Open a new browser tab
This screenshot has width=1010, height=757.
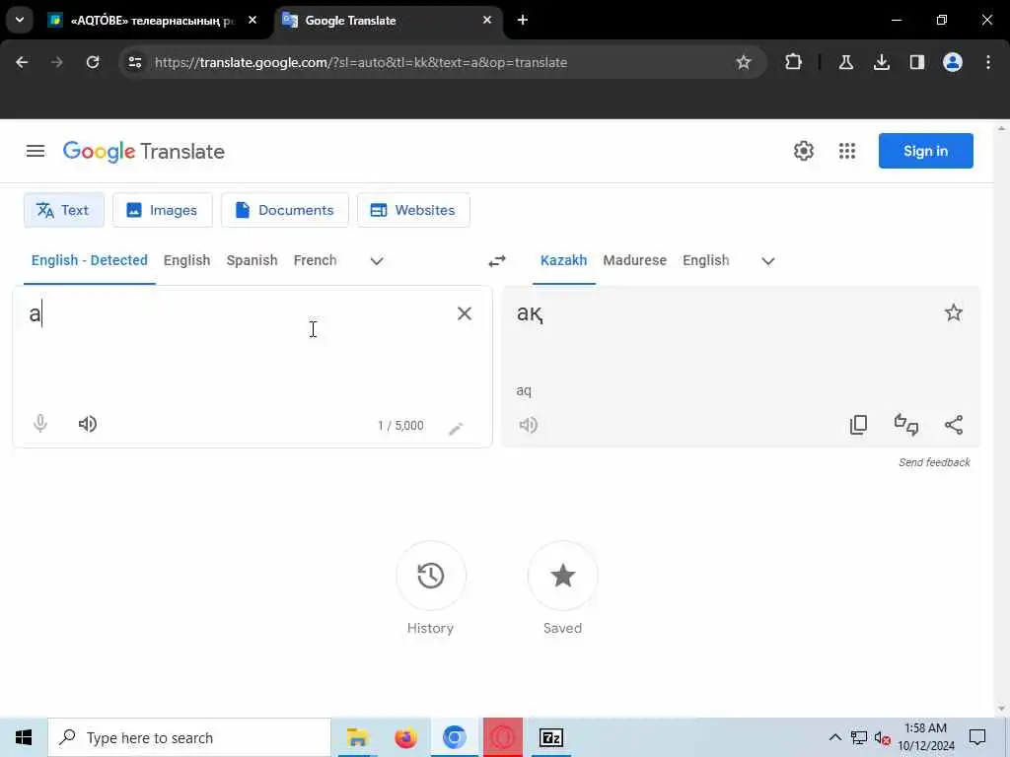tap(523, 20)
